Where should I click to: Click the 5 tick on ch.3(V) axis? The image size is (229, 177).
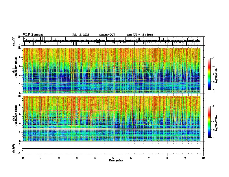click(x=20, y=144)
